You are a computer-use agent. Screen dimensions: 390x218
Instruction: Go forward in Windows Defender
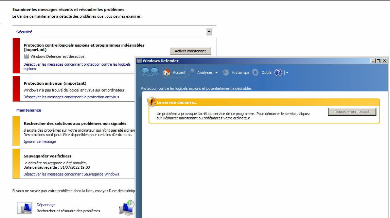(x=154, y=72)
